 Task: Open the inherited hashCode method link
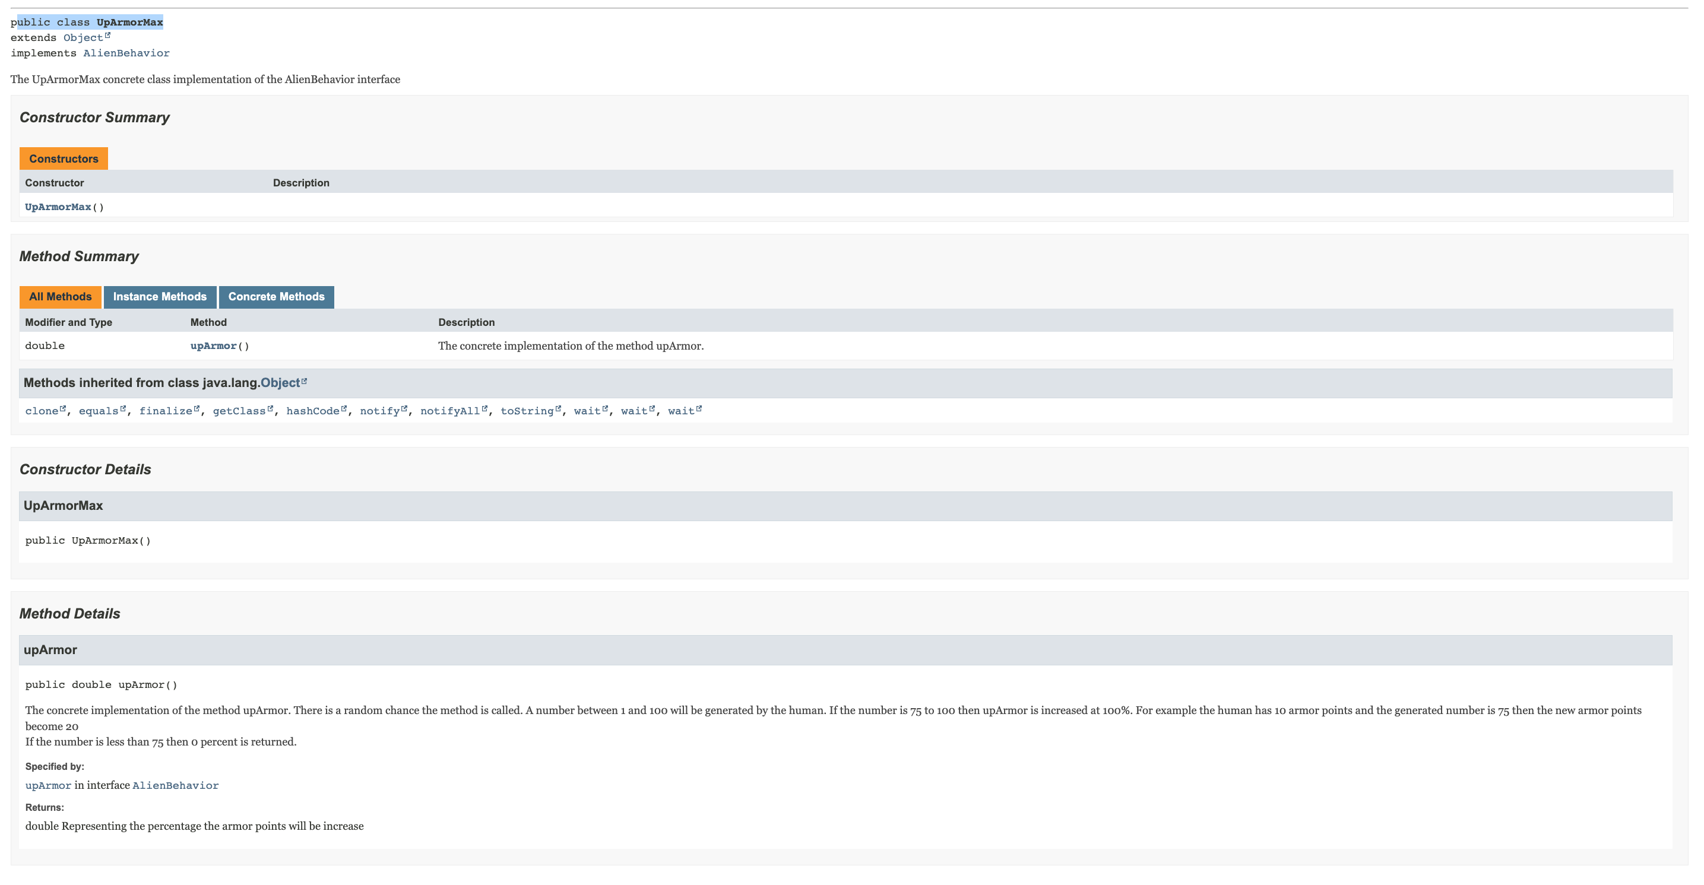click(312, 411)
